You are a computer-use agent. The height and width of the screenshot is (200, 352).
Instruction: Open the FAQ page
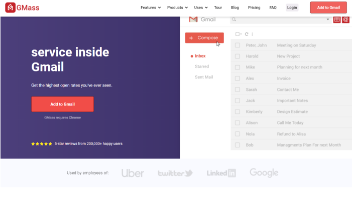coord(273,7)
